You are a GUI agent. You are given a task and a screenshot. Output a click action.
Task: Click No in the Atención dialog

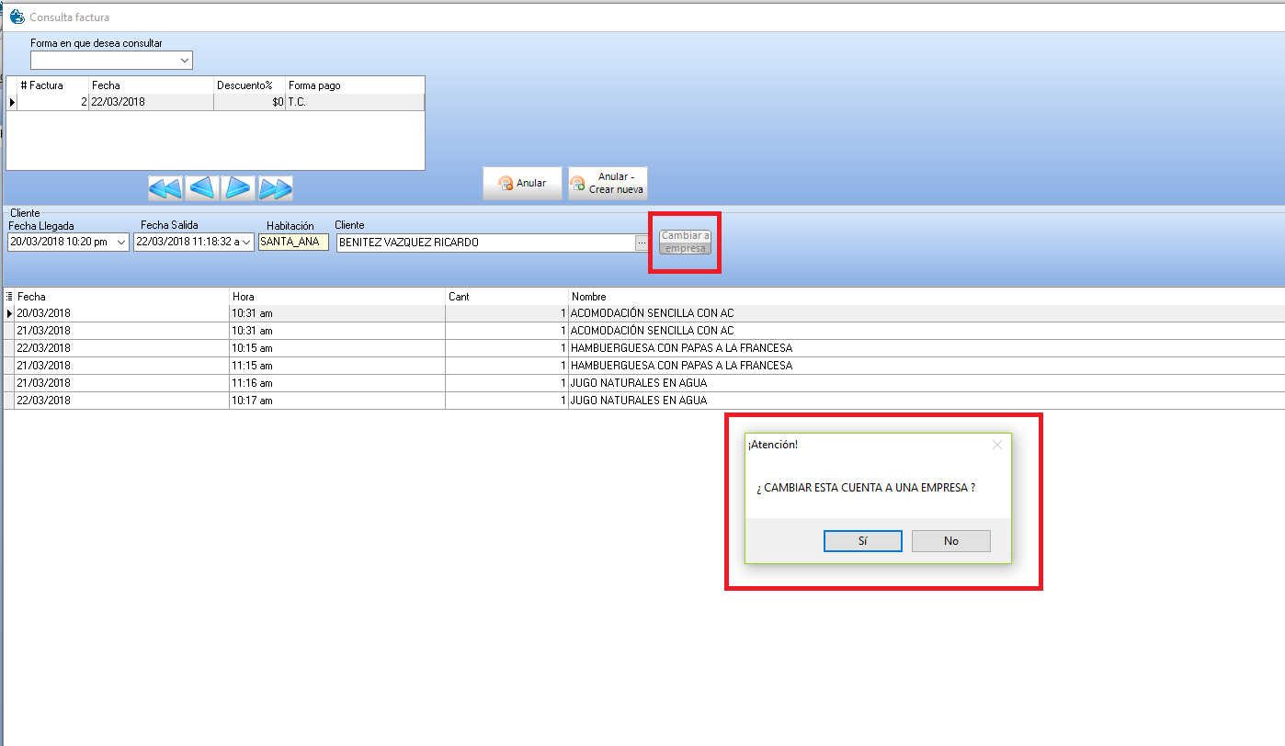tap(950, 541)
